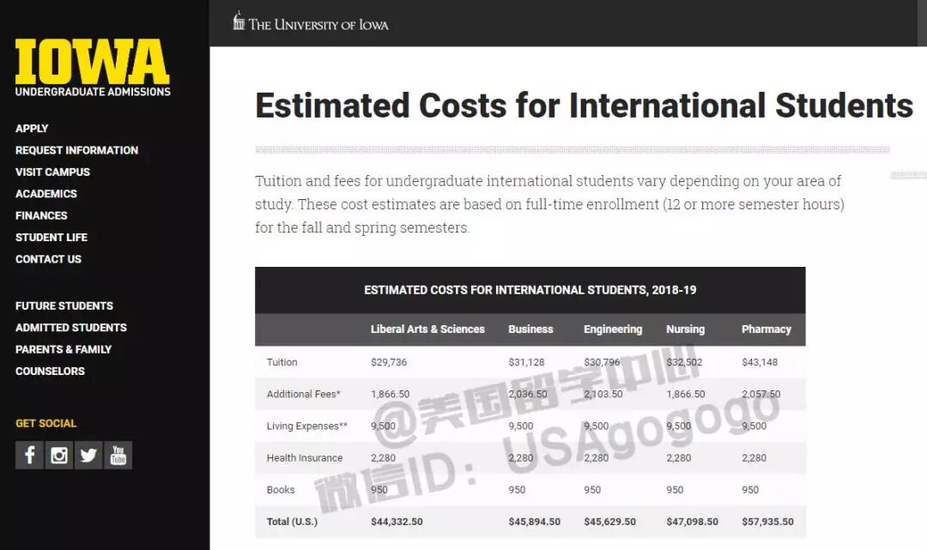Click The University of Iowa header logo
Viewport: 927px width, 550px height.
(311, 22)
